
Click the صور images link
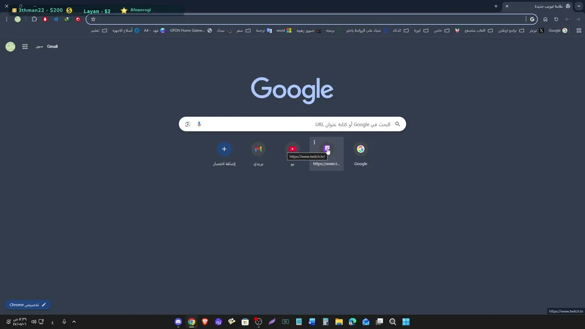[39, 47]
